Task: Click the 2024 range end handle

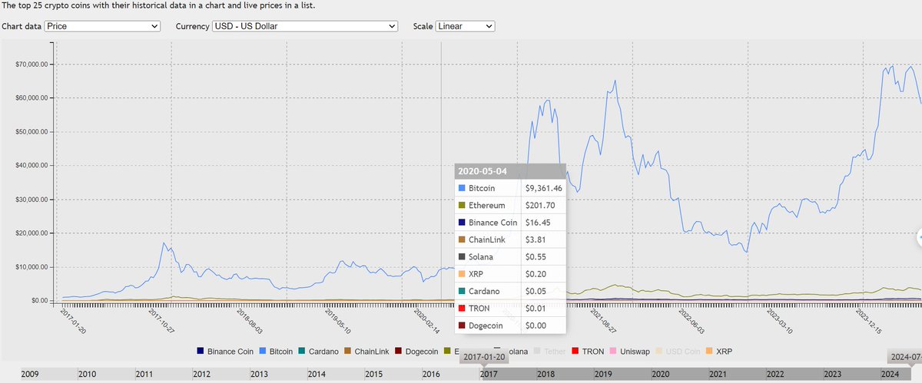Action: tap(904, 357)
